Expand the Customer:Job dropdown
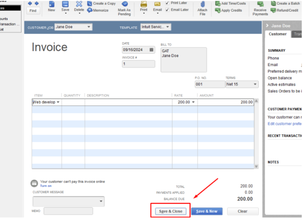The image size is (303, 222). [89, 27]
